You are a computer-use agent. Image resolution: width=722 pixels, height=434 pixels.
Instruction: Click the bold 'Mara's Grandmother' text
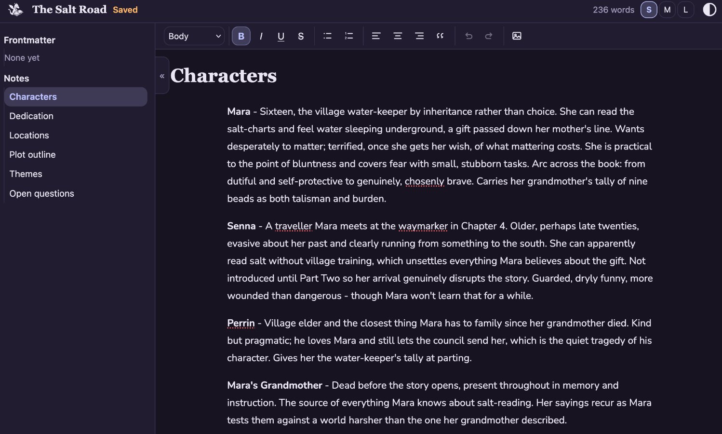click(x=275, y=385)
